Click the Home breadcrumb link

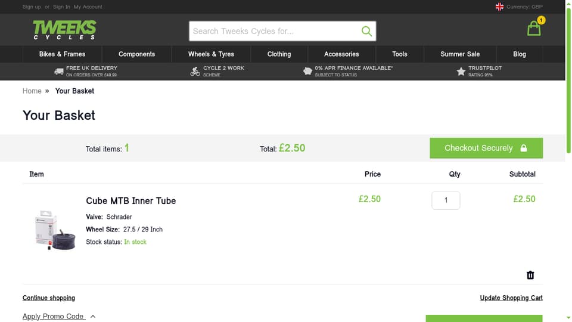(32, 91)
